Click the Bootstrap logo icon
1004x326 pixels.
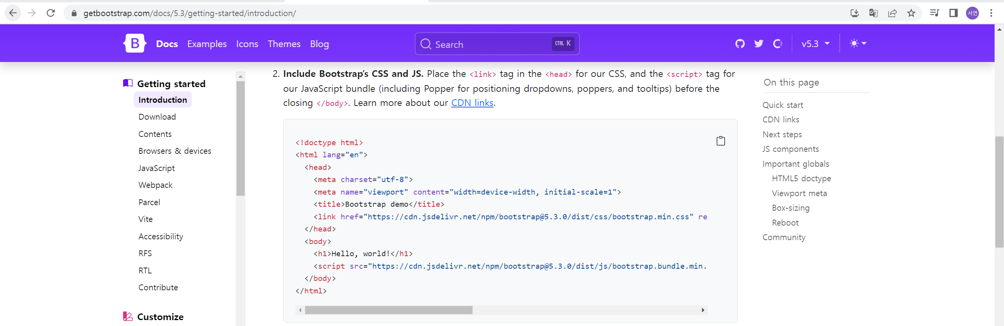click(x=135, y=43)
